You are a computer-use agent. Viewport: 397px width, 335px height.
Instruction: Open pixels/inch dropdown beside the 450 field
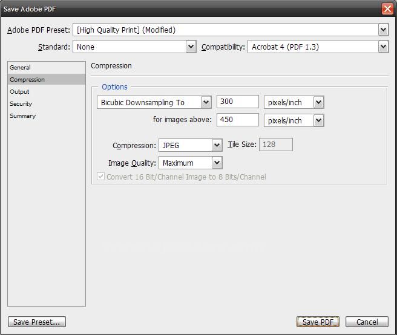pos(294,120)
